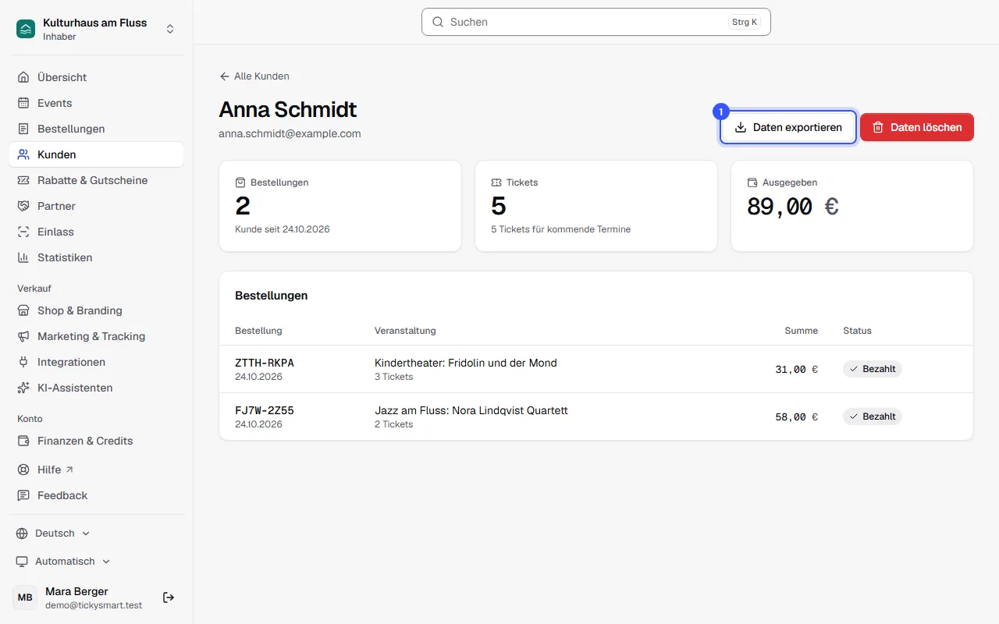Click the KI-Assistenten sparkle icon
Viewport: 999px width, 624px height.
(23, 388)
